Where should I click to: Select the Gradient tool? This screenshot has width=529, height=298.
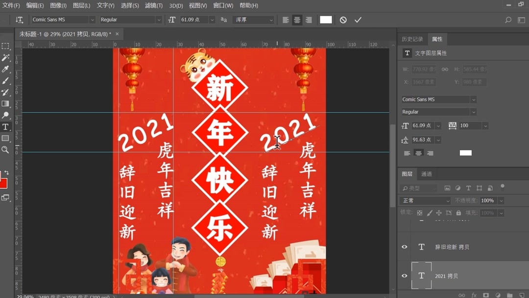pyautogui.click(x=6, y=103)
